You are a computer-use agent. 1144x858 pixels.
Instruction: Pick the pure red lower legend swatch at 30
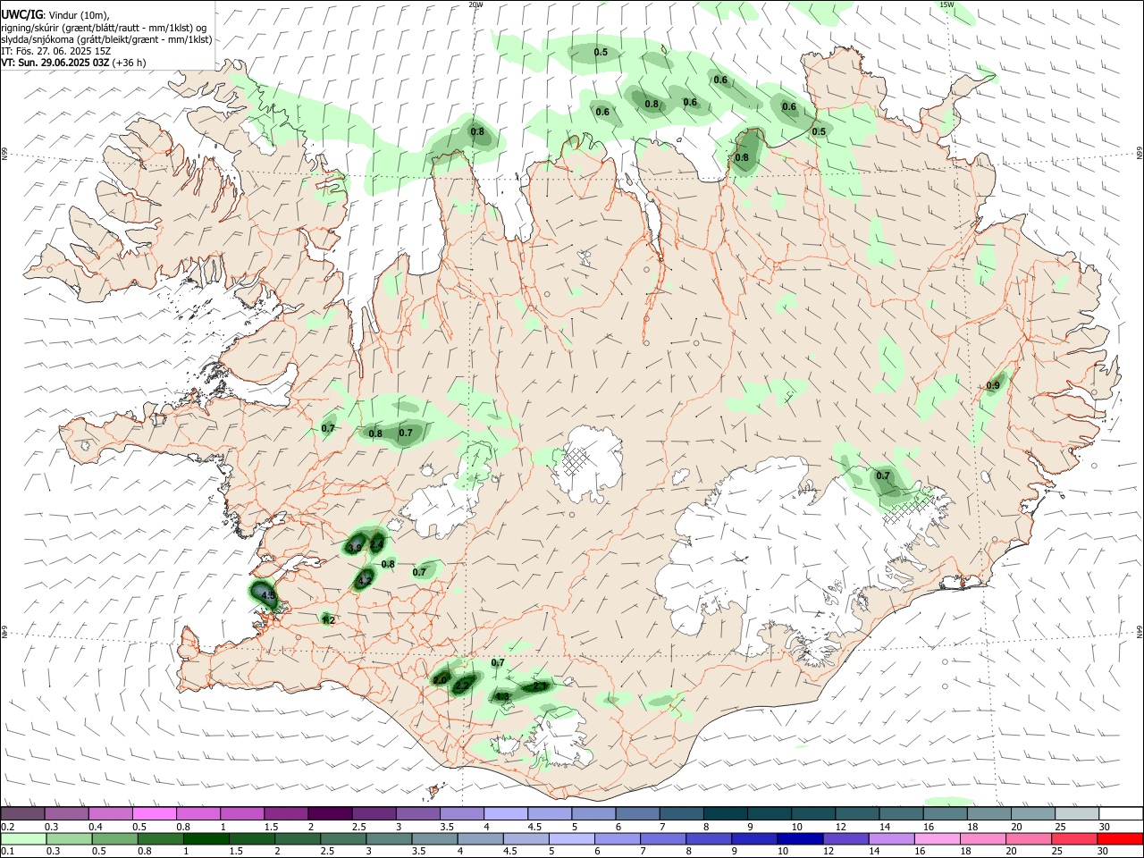coord(1121,839)
